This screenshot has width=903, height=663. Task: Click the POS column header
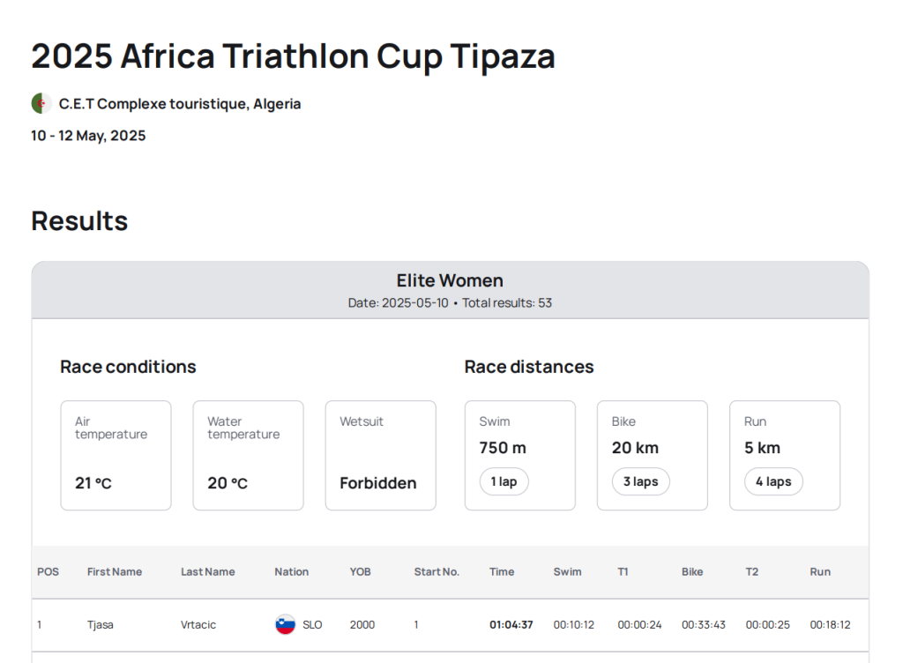point(48,571)
